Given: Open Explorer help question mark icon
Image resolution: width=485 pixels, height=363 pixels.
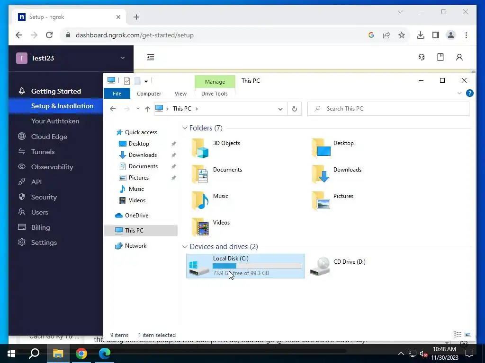Looking at the screenshot, I should point(469,93).
